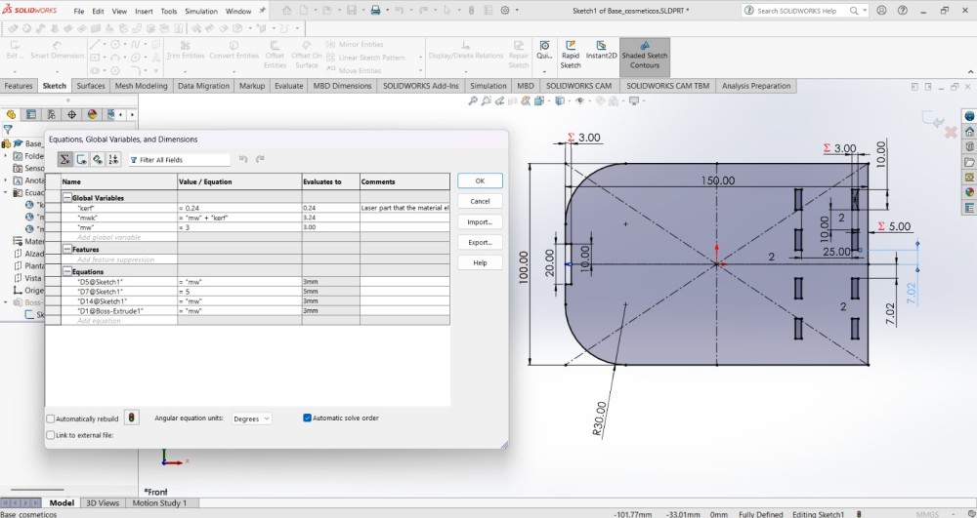Click the Rapid Sketch tool
977x518 pixels.
click(x=571, y=56)
